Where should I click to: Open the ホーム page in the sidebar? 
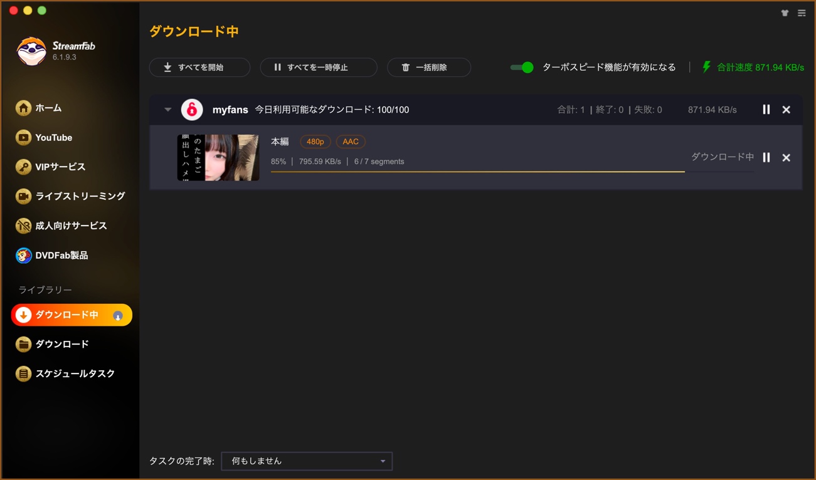[x=39, y=108]
